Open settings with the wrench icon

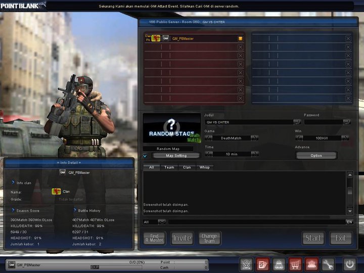(328, 264)
